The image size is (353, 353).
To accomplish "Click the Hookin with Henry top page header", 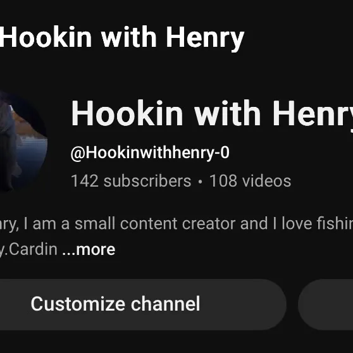I will (122, 37).
